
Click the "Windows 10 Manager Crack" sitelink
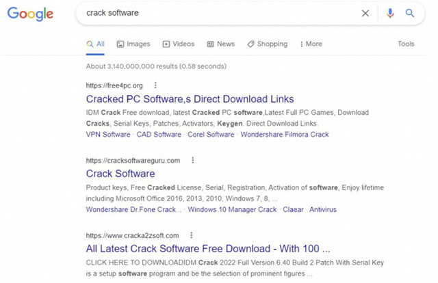click(x=232, y=209)
